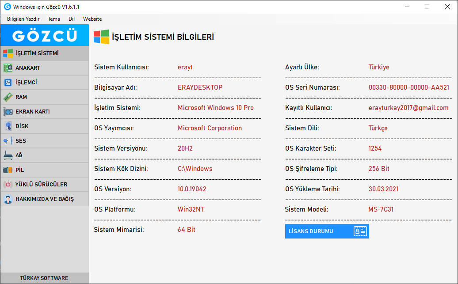The height and width of the screenshot is (284, 458).
Task: Show the AĞ network section
Action: point(45,155)
